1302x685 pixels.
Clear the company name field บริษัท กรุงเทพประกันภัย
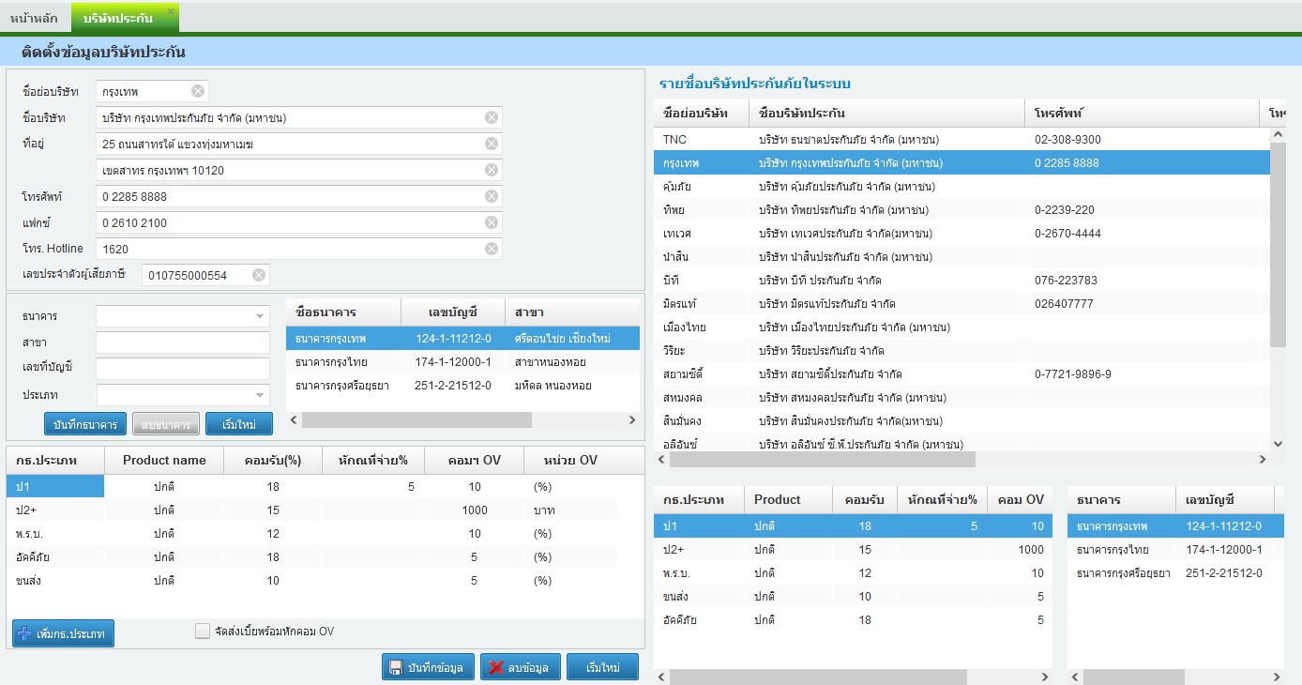pyautogui.click(x=492, y=117)
